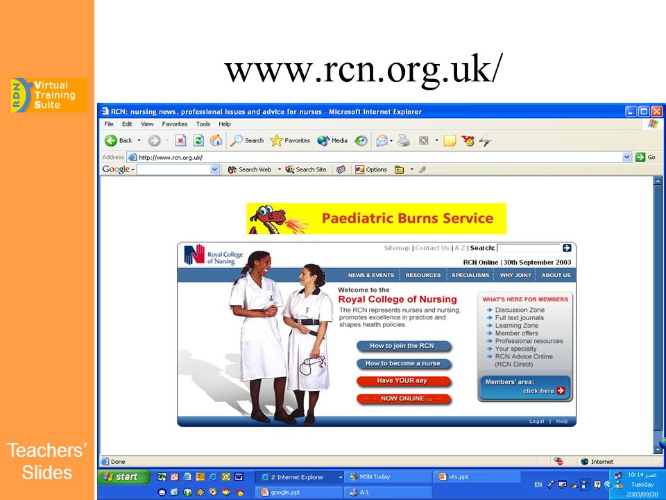Open the Media toolbar button
Image resolution: width=666 pixels, height=500 pixels.
coord(332,141)
